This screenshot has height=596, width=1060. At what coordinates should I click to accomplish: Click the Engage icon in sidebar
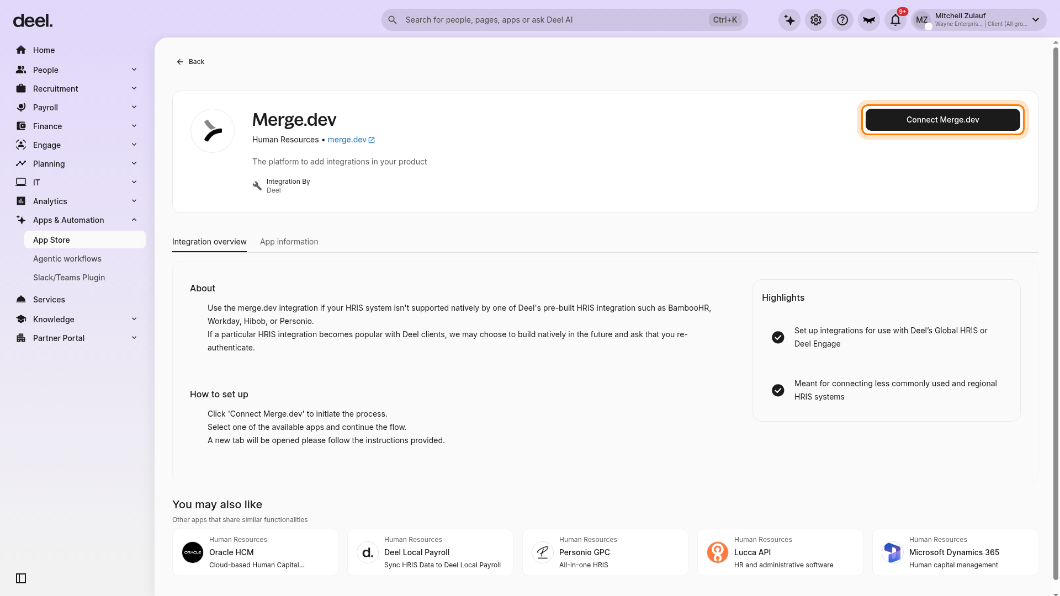pyautogui.click(x=21, y=145)
